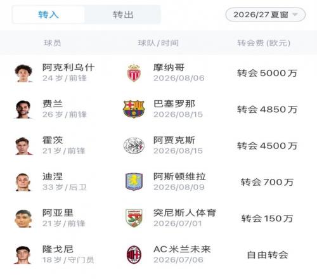
Task: Open 阿亚里 player avatar
Action: (x=23, y=219)
